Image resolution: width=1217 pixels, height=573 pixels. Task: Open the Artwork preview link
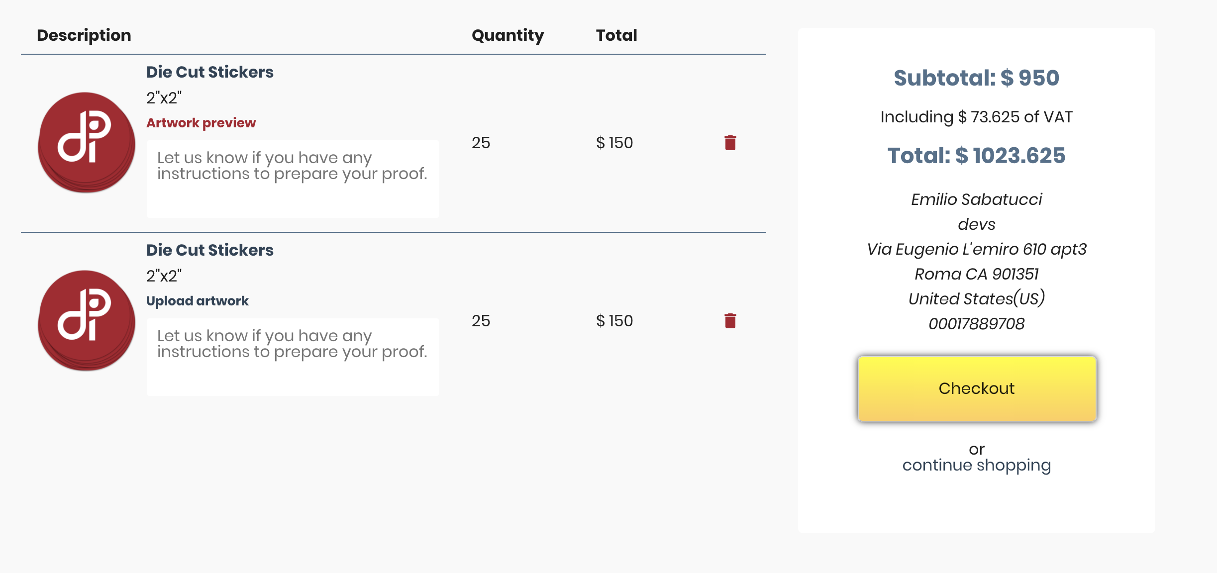pyautogui.click(x=201, y=123)
